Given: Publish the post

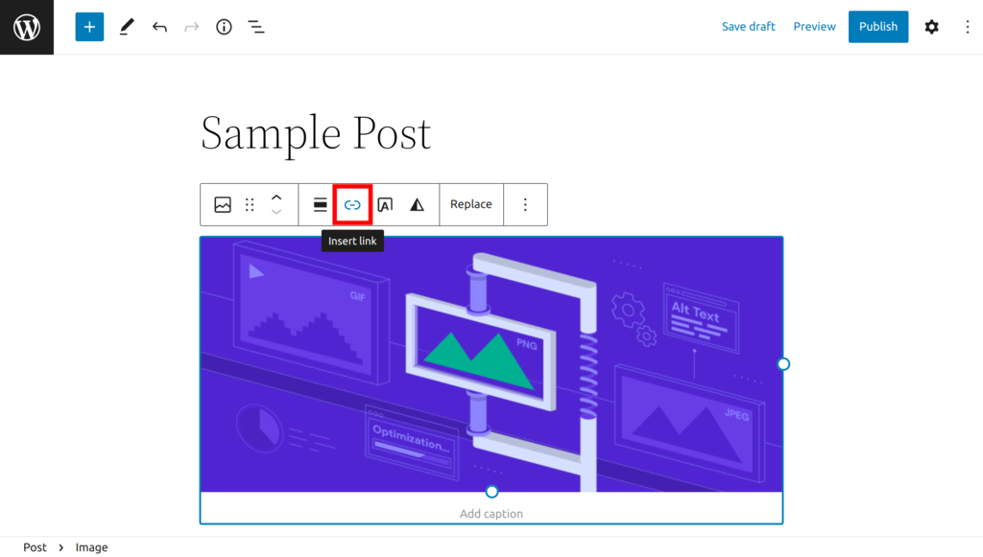Looking at the screenshot, I should click(x=877, y=26).
